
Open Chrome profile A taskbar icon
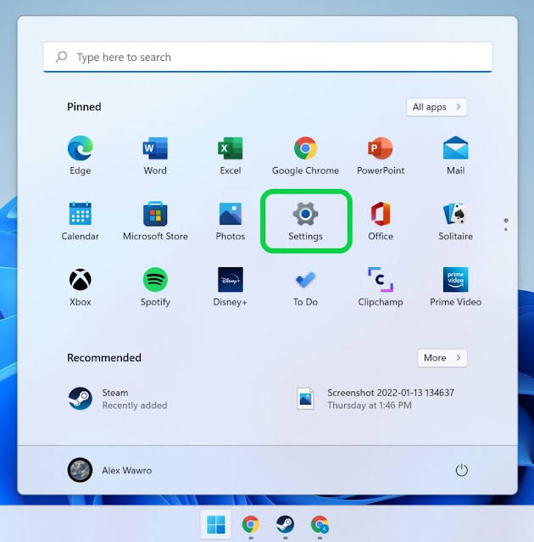coord(320,524)
